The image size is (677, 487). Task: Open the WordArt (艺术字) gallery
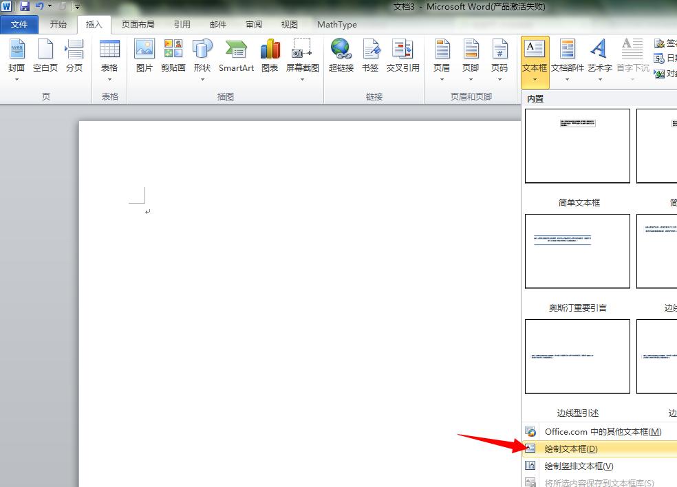click(x=599, y=48)
